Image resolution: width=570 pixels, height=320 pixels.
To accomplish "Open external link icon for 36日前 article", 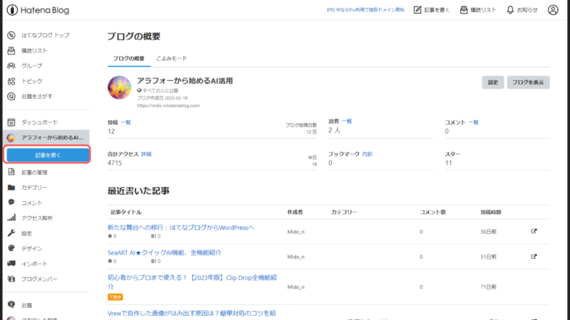I will click(x=534, y=231).
